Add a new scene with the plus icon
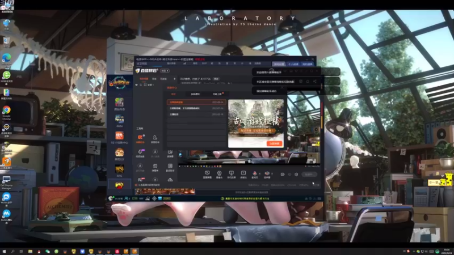Image resolution: width=454 pixels, height=255 pixels. [x=174, y=79]
